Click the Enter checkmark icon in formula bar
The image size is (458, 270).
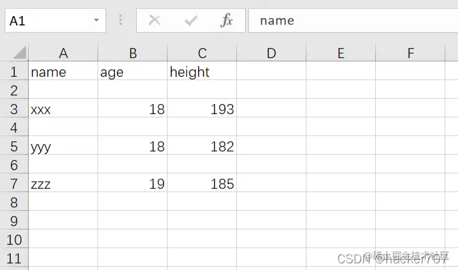(x=191, y=21)
